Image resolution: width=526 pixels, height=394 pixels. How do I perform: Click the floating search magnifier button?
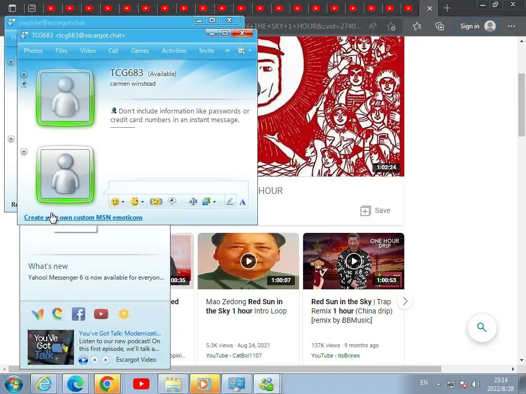[482, 327]
